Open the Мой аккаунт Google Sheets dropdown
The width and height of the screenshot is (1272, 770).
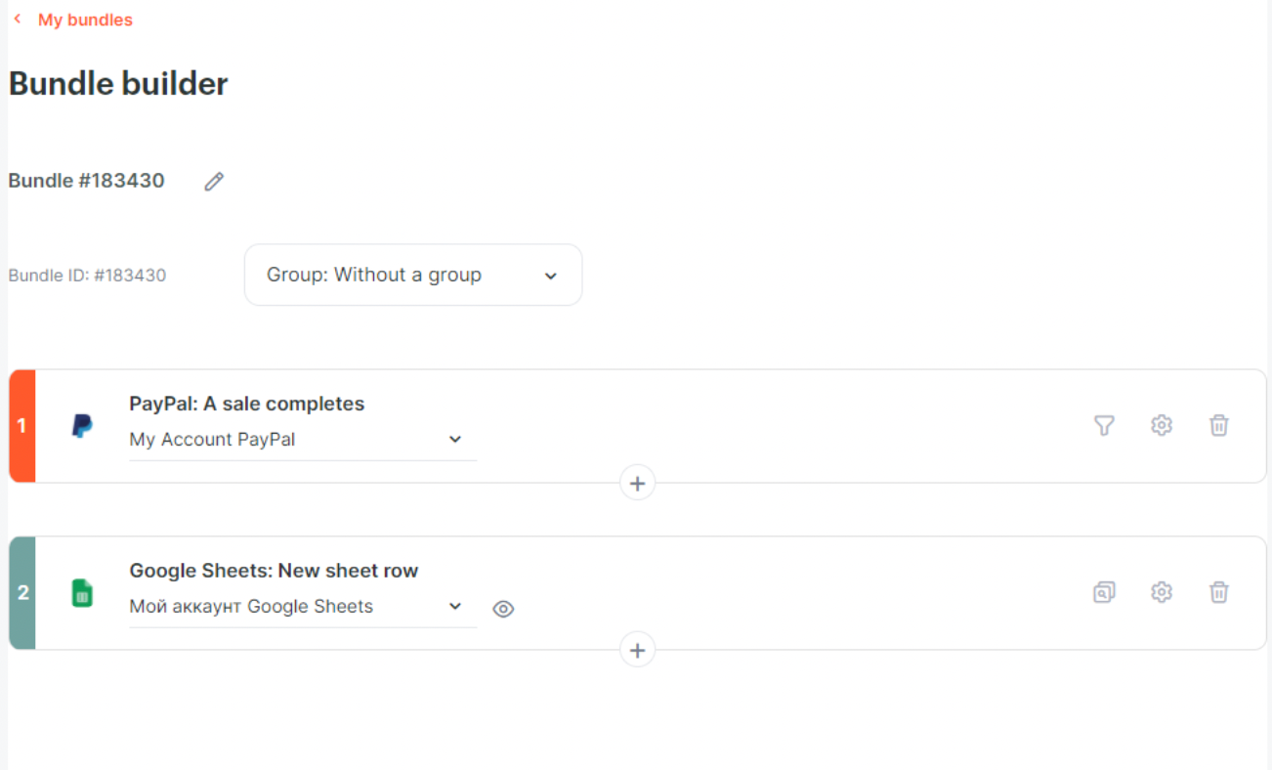303,607
